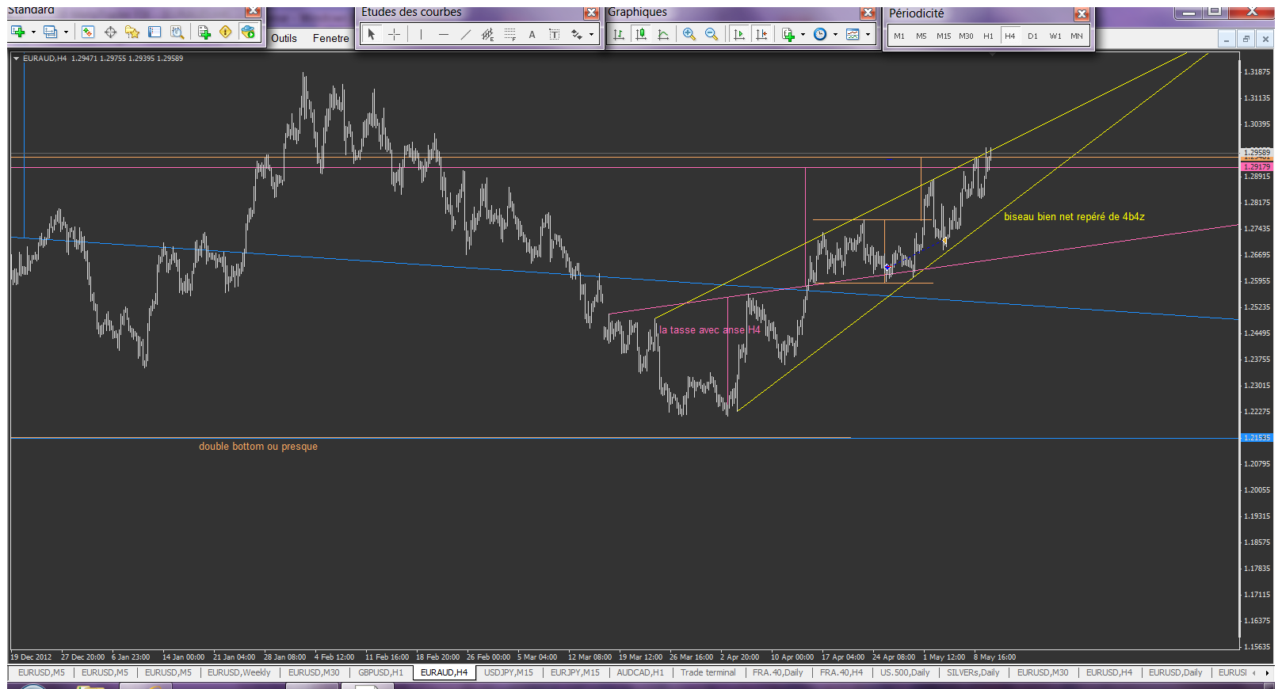Click the zoom in magnifier
1282x689 pixels.
click(689, 34)
